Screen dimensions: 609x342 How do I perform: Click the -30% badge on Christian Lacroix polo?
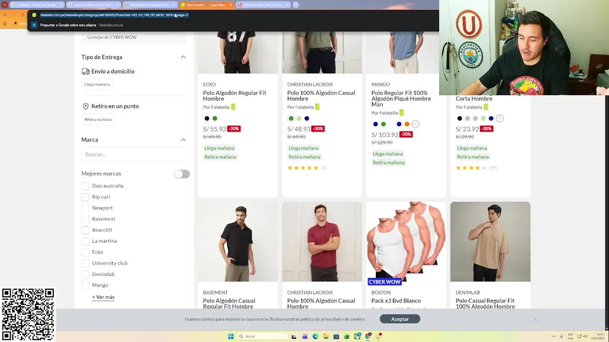[x=318, y=129]
